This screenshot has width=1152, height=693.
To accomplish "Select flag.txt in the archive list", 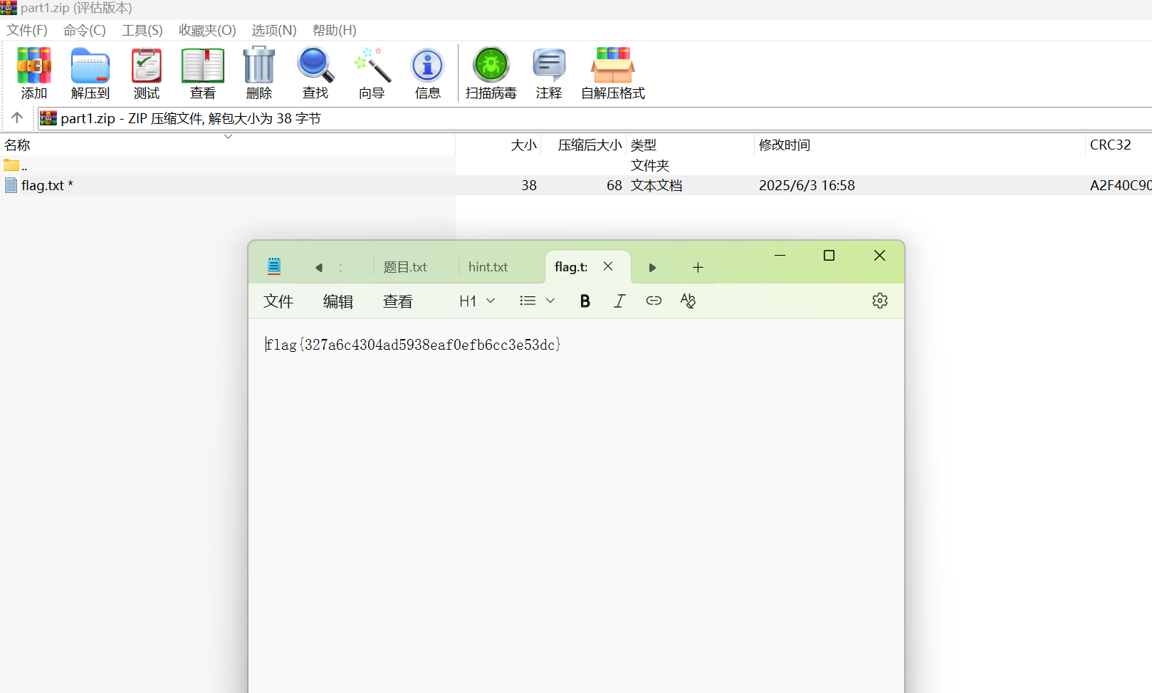I will 43,186.
